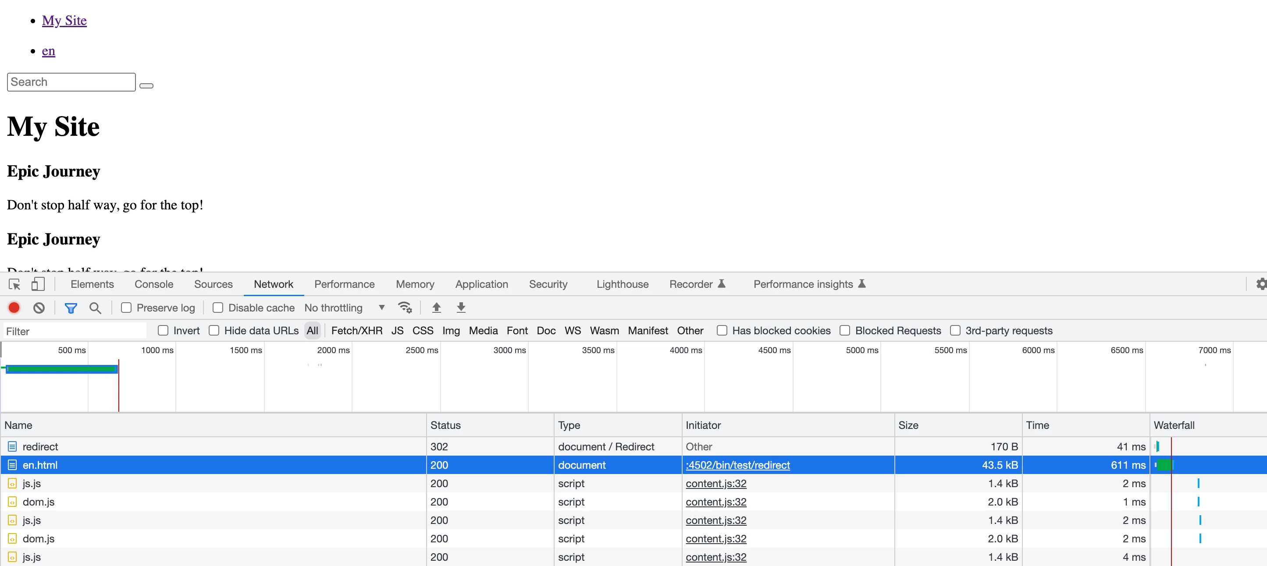Switch to the Performance tab
1267x566 pixels.
tap(344, 284)
